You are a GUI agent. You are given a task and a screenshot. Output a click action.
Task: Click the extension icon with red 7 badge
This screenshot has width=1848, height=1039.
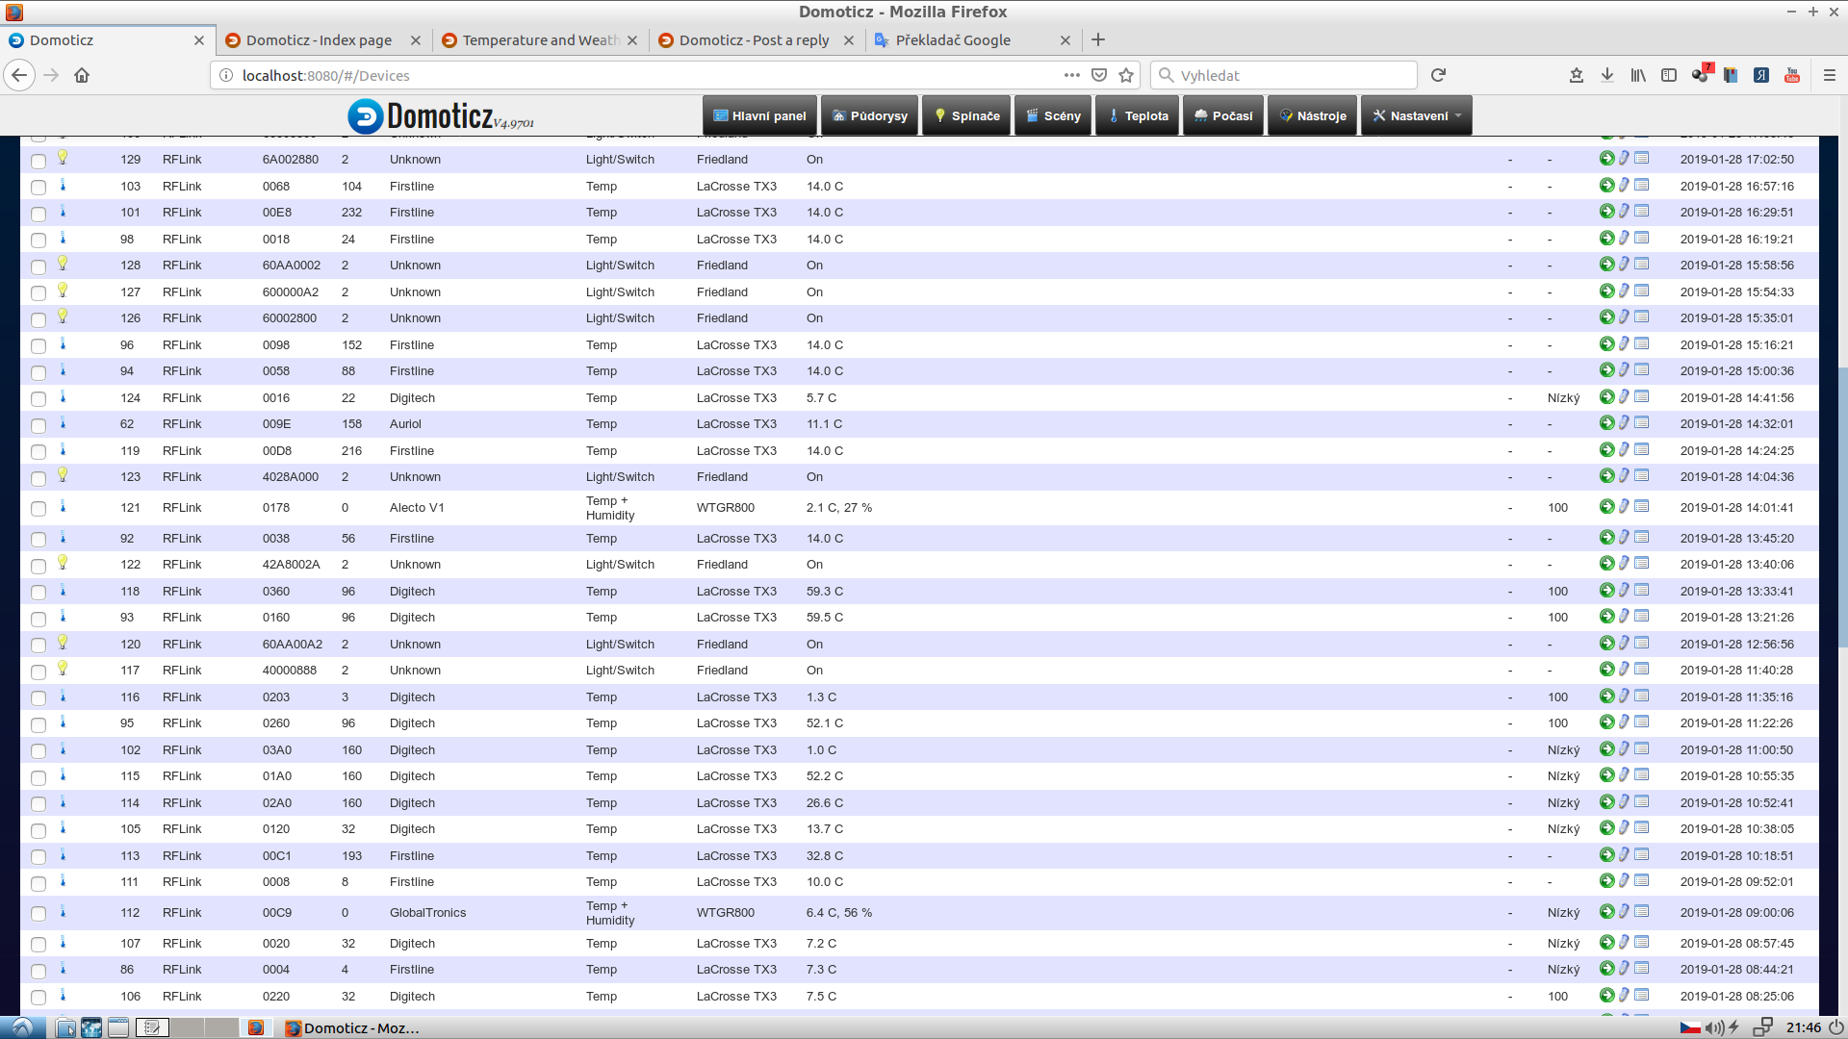click(1701, 74)
